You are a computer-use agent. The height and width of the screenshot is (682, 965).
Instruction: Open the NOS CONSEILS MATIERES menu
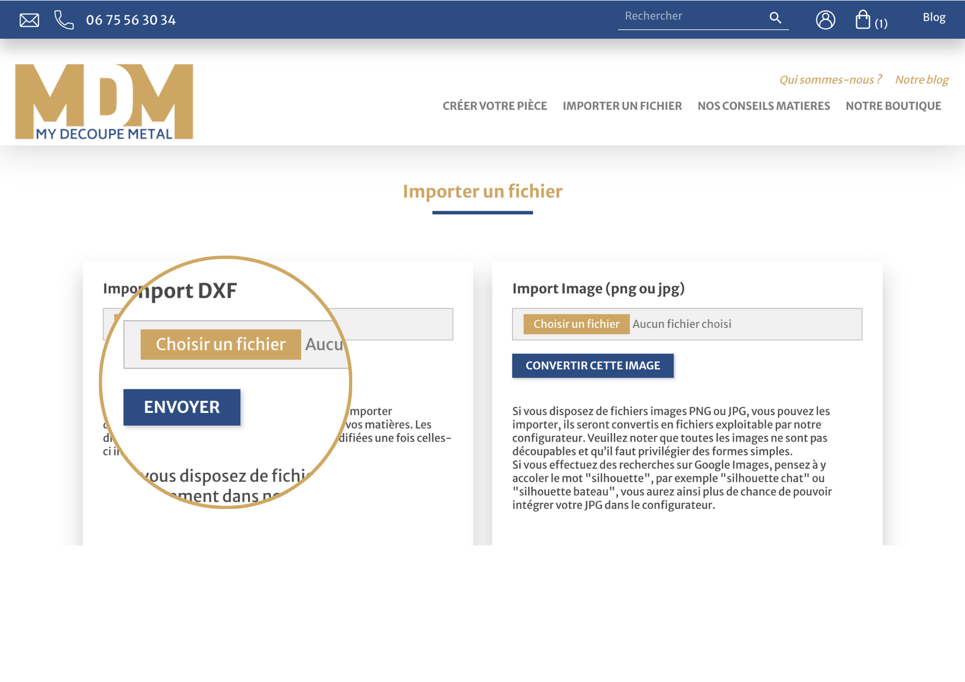tap(764, 106)
